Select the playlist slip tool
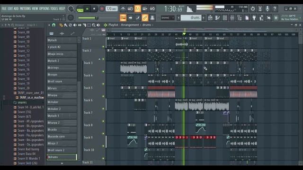Screen dimensions: 303x170 [80, 25]
